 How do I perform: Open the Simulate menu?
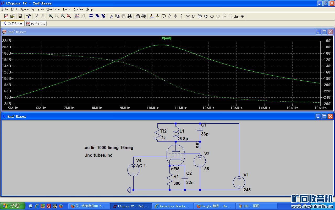pyautogui.click(x=53, y=9)
